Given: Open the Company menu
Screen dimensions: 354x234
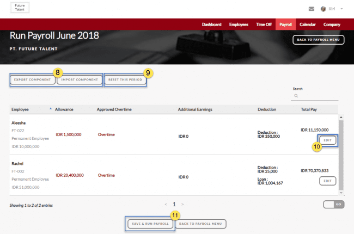Looking at the screenshot, I should (x=332, y=24).
